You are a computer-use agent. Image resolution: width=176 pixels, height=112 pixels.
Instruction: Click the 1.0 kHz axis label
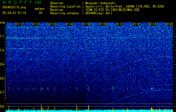click(x=3, y=50)
